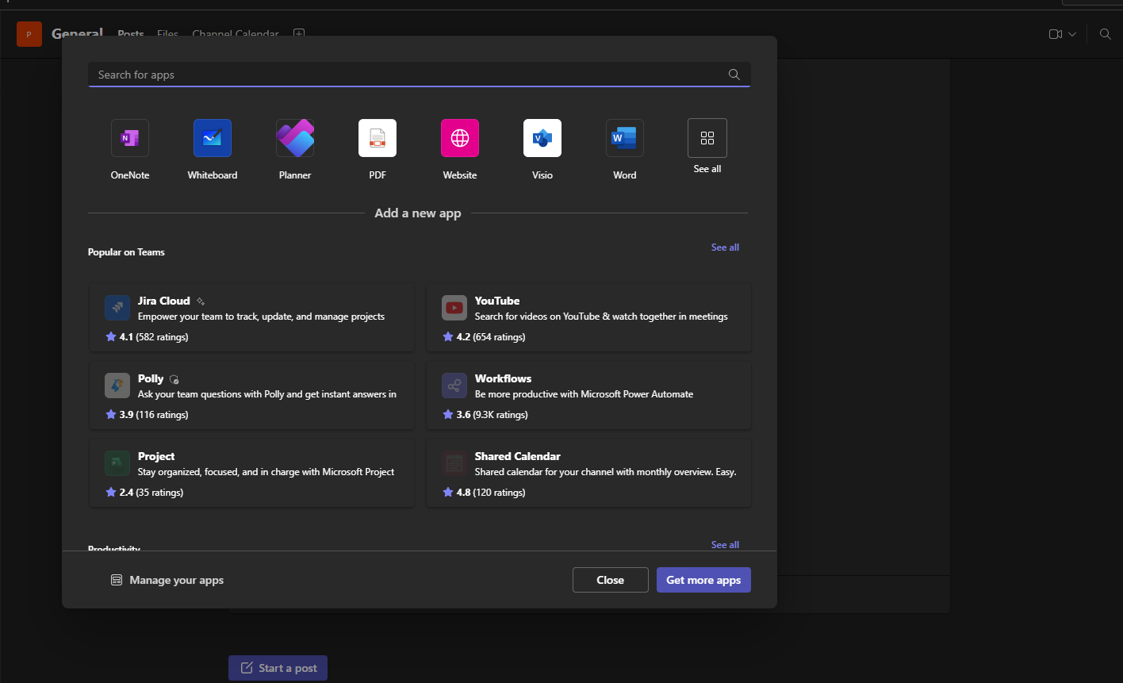Add the Word app icon
The image size is (1123, 683).
[625, 138]
